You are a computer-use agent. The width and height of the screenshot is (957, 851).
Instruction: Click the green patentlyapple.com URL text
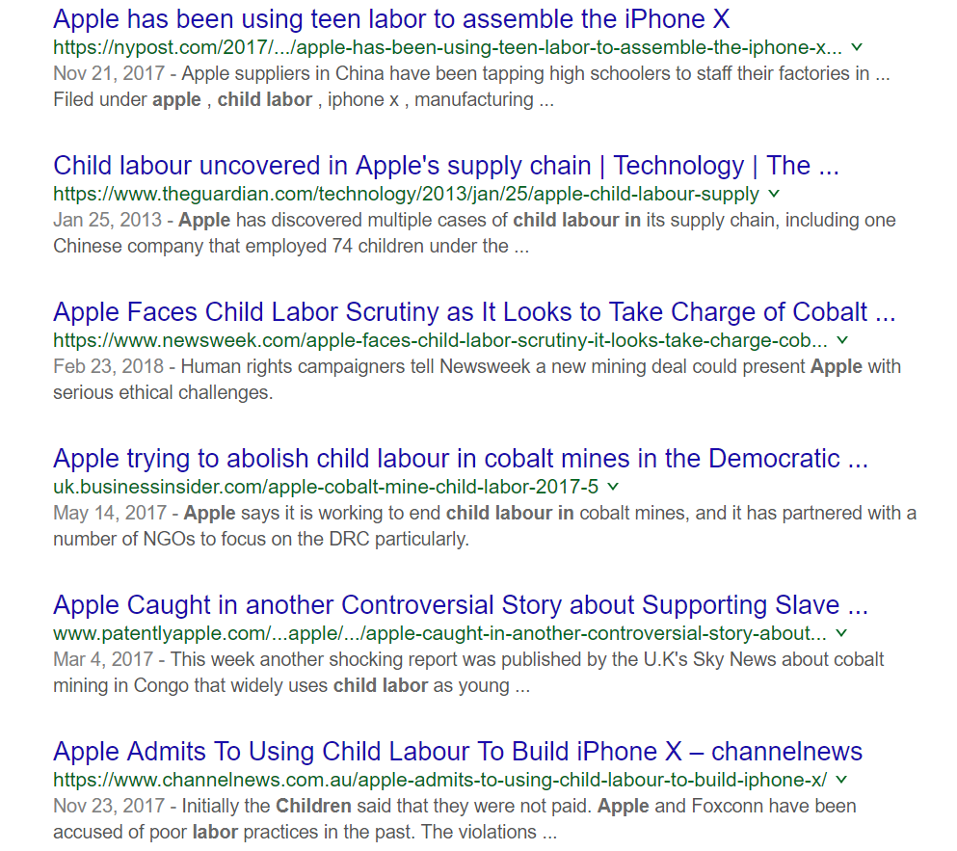pos(439,633)
